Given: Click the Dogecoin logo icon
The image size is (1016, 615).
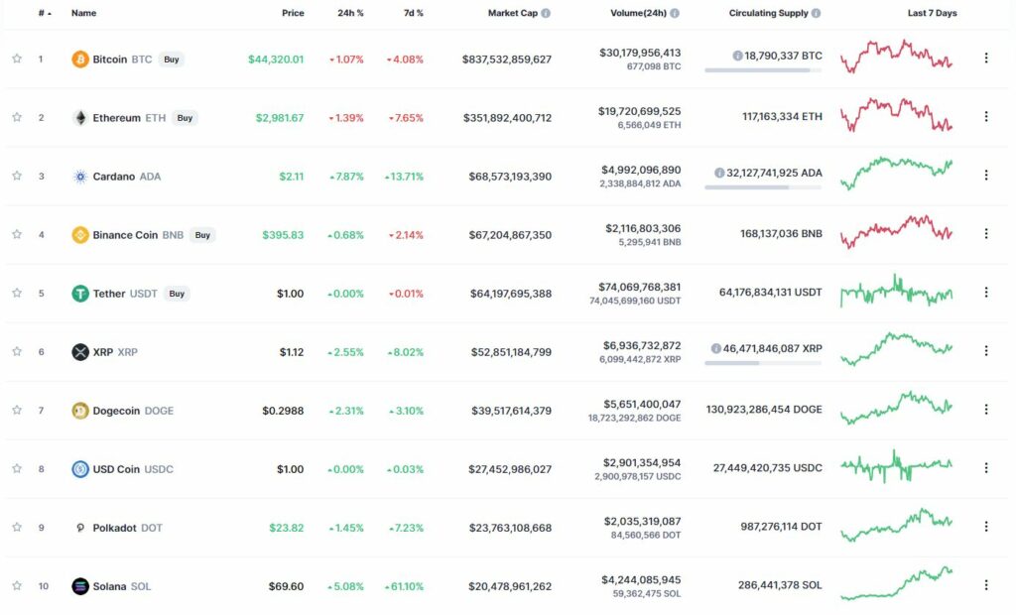Looking at the screenshot, I should (x=80, y=411).
